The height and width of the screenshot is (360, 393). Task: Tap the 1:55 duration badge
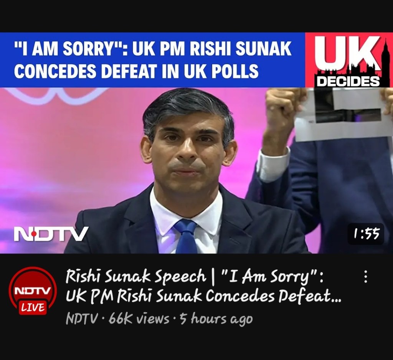tap(366, 234)
